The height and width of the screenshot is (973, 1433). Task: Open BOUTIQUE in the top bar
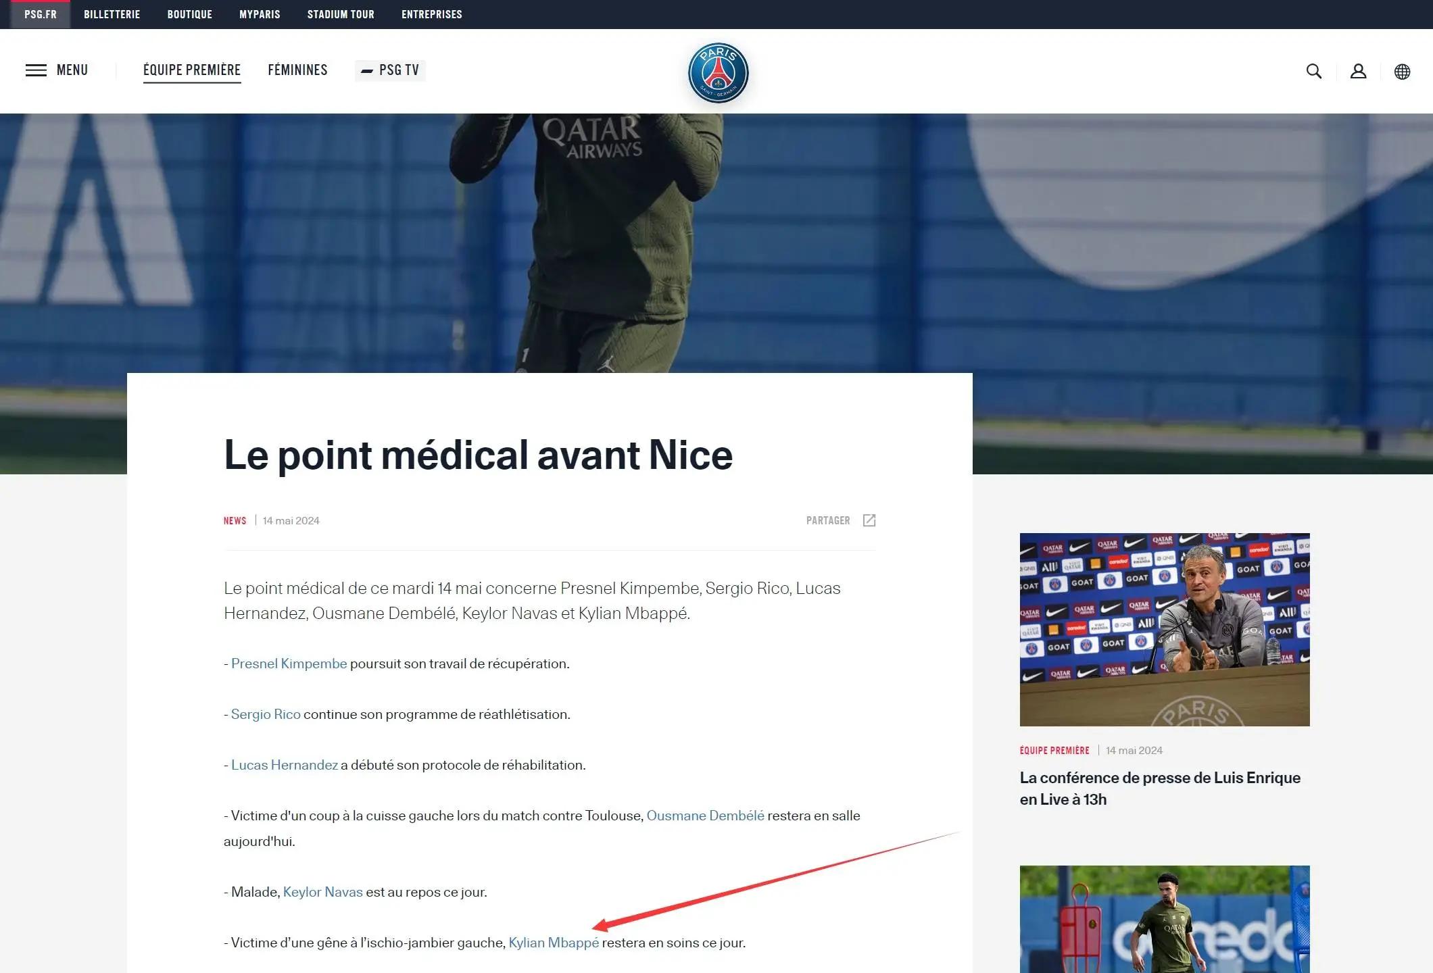pos(190,14)
